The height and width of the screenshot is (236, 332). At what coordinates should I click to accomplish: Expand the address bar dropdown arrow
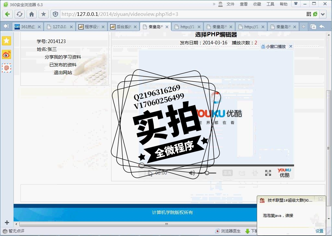pos(323,14)
